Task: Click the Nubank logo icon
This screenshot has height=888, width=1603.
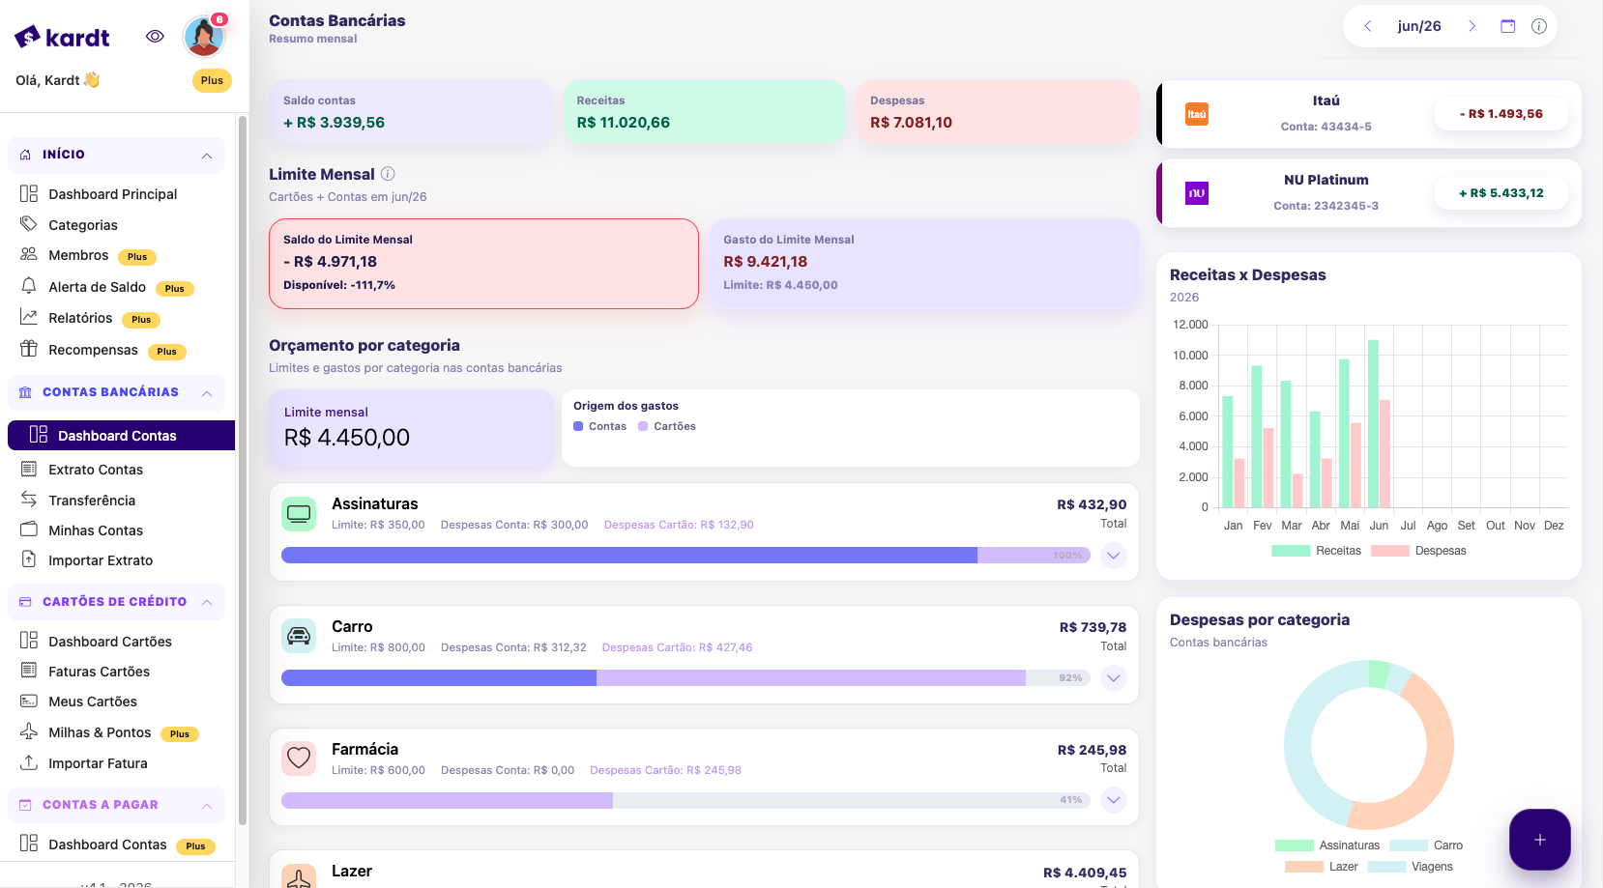Action: coord(1197,193)
